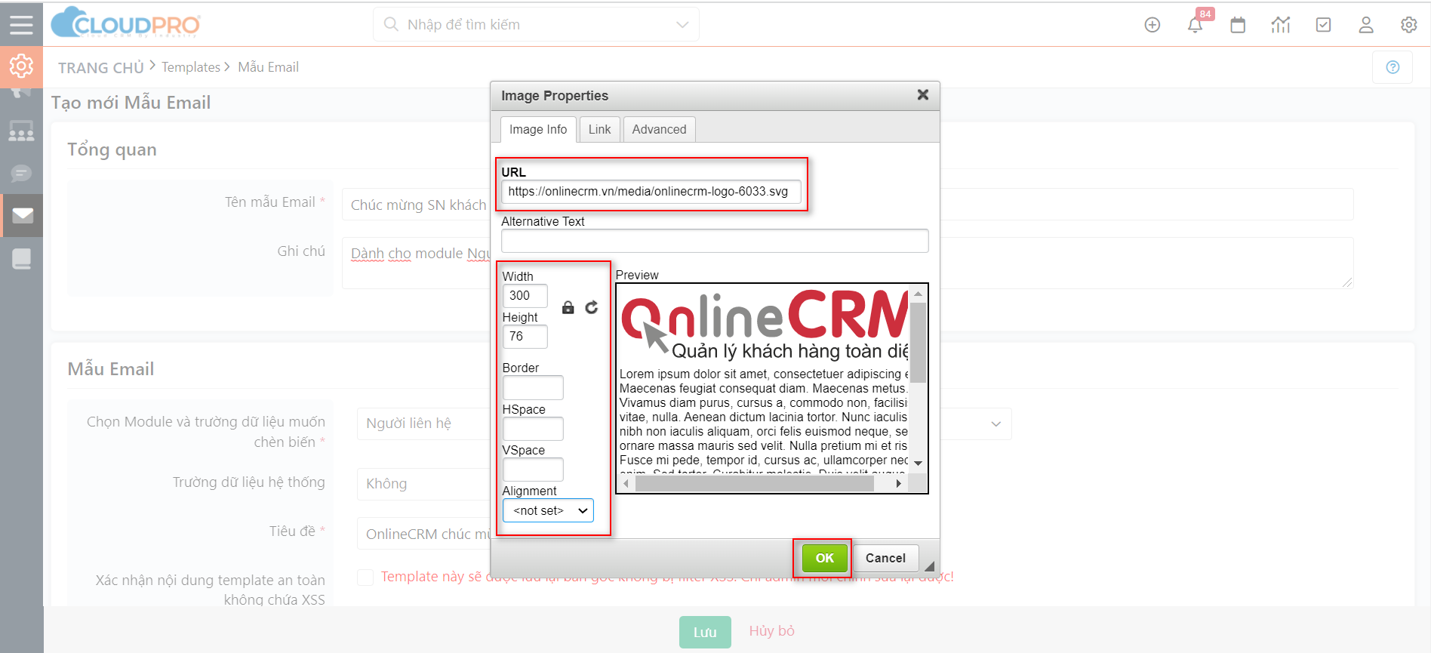
Task: Switch to the Link tab
Action: coord(600,130)
